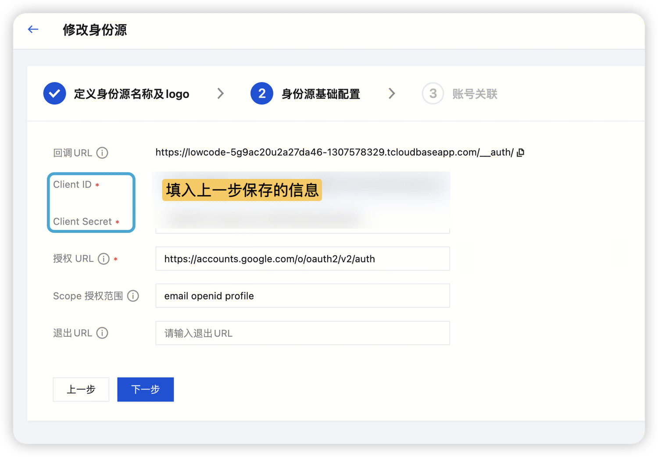The image size is (658, 457).
Task: Copy the callback URL using the copy icon
Action: 520,152
